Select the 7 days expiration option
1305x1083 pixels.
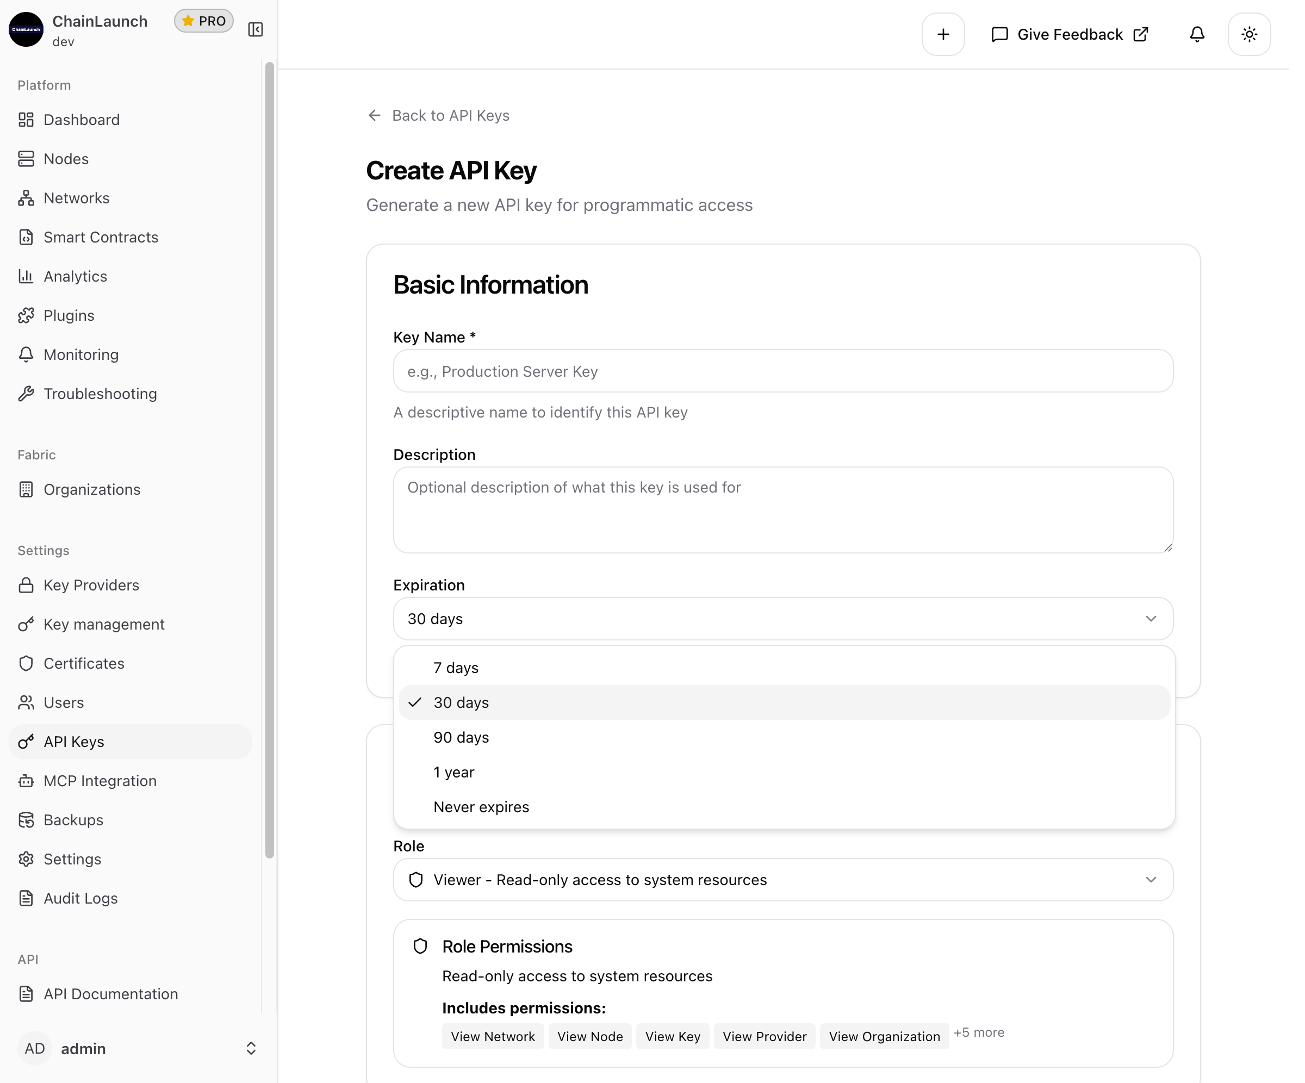456,668
